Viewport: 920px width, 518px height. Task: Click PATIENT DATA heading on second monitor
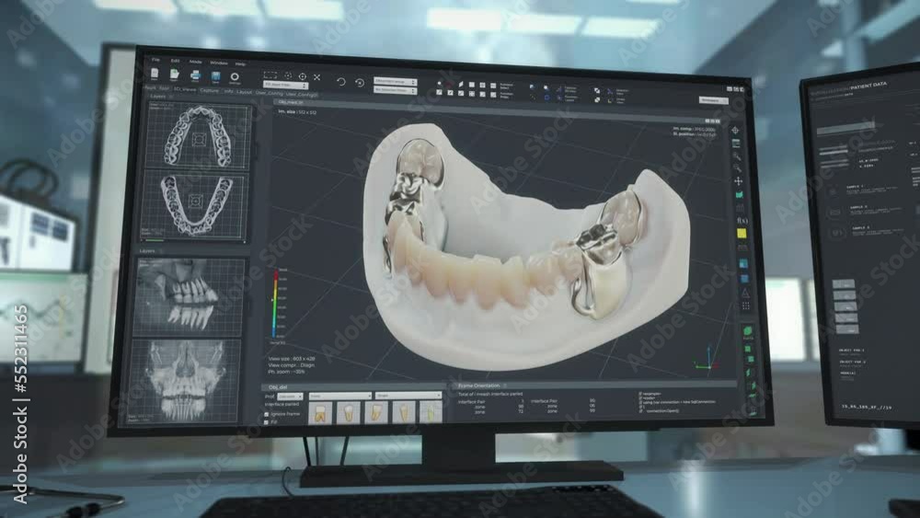coord(868,86)
